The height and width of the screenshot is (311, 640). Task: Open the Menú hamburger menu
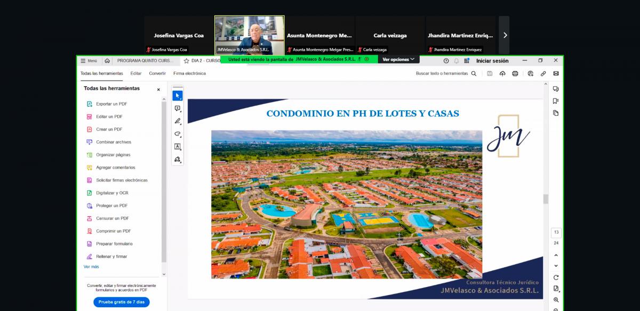[89, 61]
